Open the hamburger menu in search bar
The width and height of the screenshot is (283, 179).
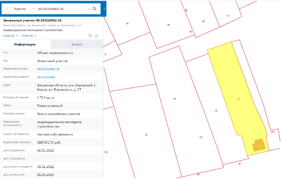coord(7,9)
